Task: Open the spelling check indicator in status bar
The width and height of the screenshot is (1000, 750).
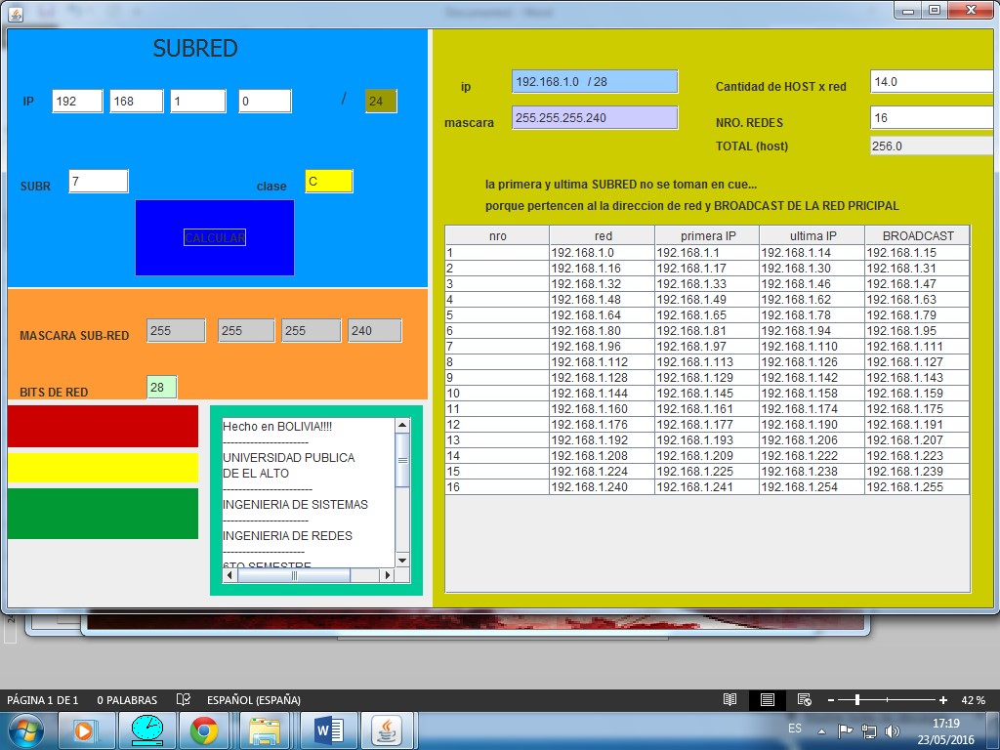Action: coord(183,699)
